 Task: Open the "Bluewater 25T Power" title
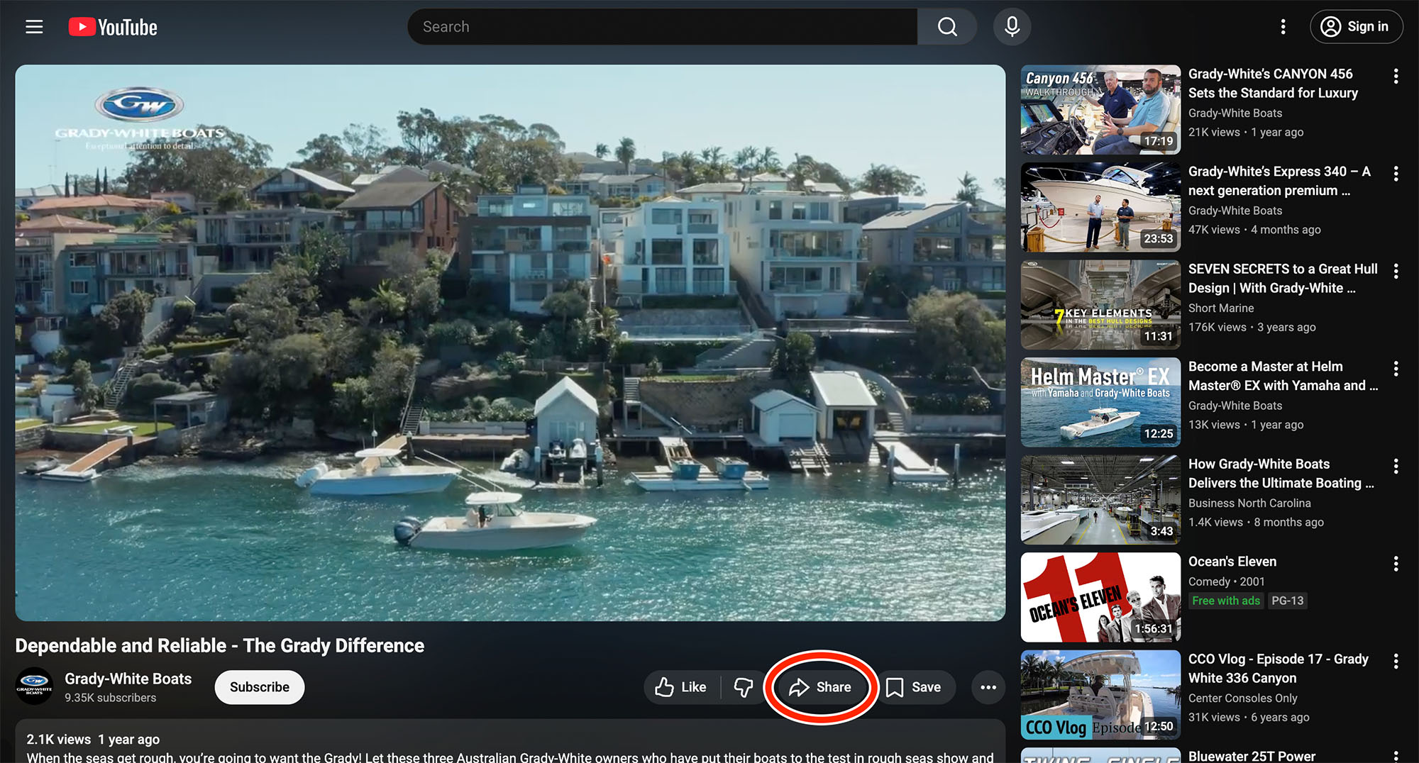1252,756
